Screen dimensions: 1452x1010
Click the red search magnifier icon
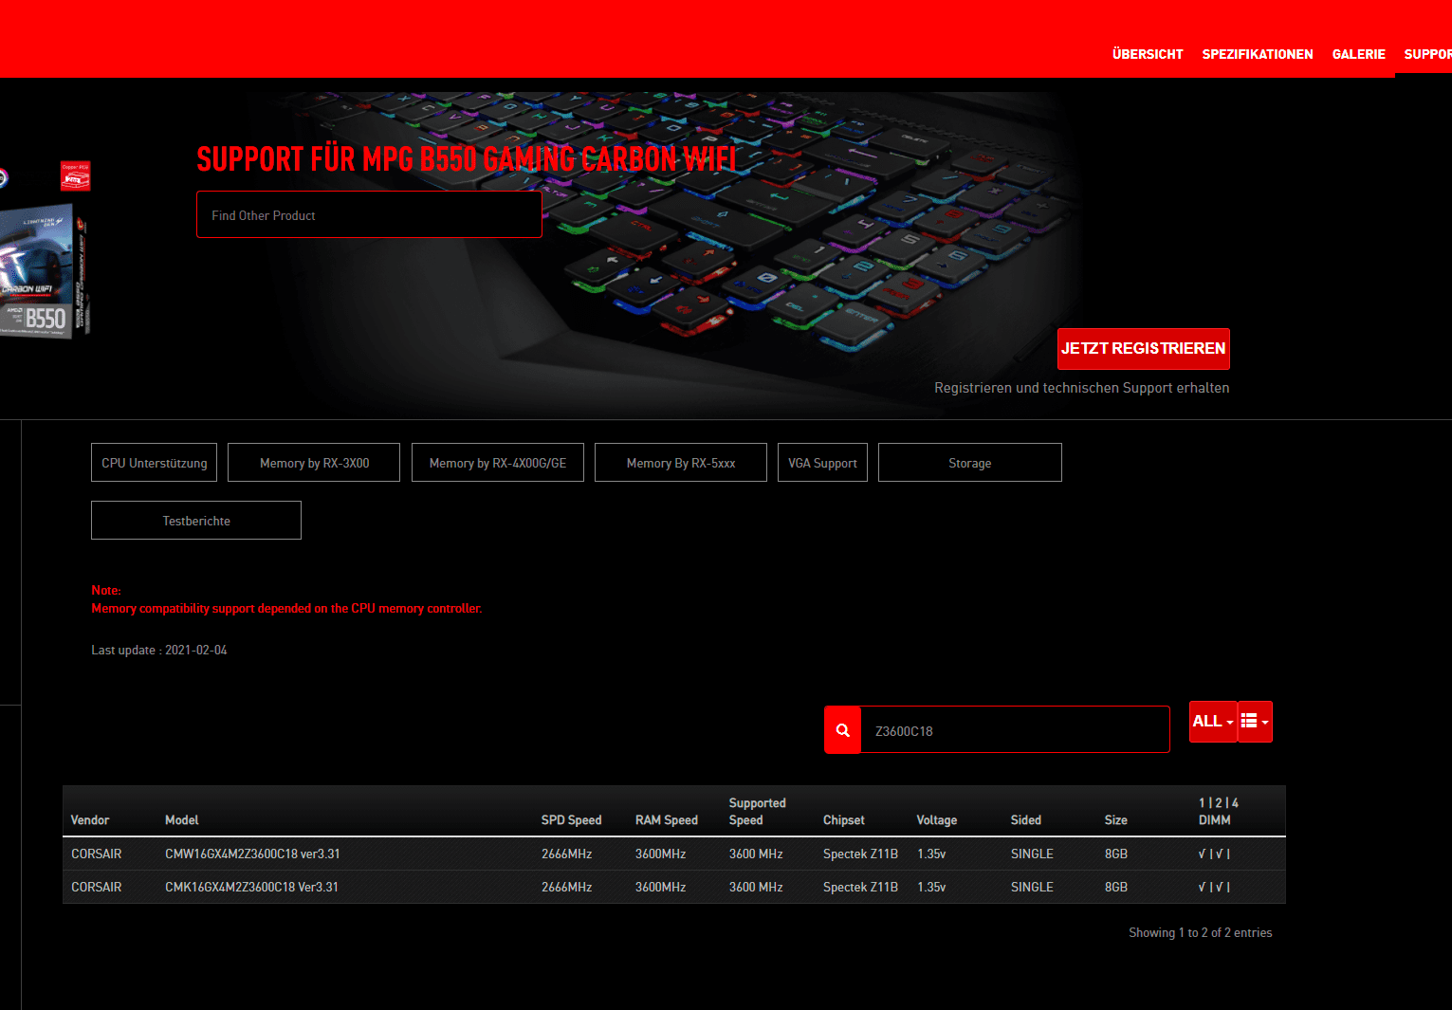(842, 730)
